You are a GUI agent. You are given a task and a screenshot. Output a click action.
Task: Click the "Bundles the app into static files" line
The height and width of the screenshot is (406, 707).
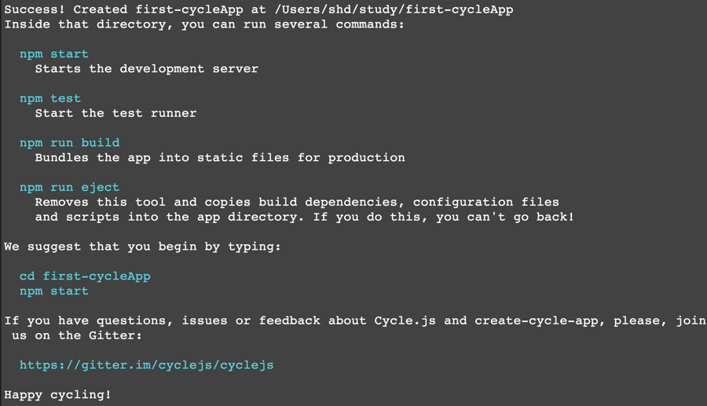[220, 158]
